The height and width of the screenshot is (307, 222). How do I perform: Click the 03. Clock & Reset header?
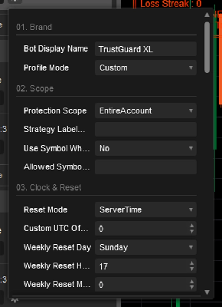pyautogui.click(x=49, y=188)
